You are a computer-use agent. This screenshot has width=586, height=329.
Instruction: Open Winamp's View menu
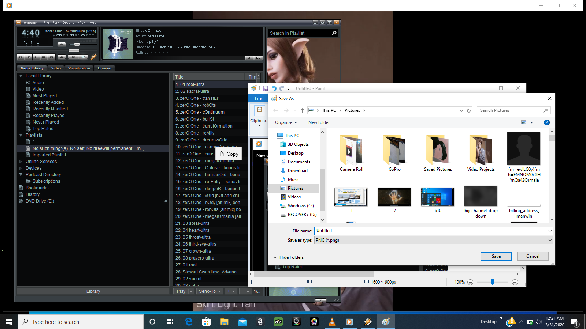[x=82, y=23]
